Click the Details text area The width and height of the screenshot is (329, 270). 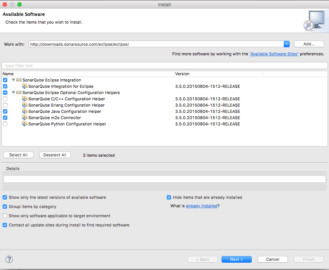pyautogui.click(x=164, y=179)
